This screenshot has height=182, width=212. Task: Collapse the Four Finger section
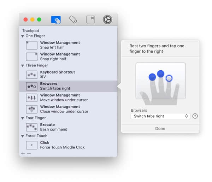tap(23, 118)
